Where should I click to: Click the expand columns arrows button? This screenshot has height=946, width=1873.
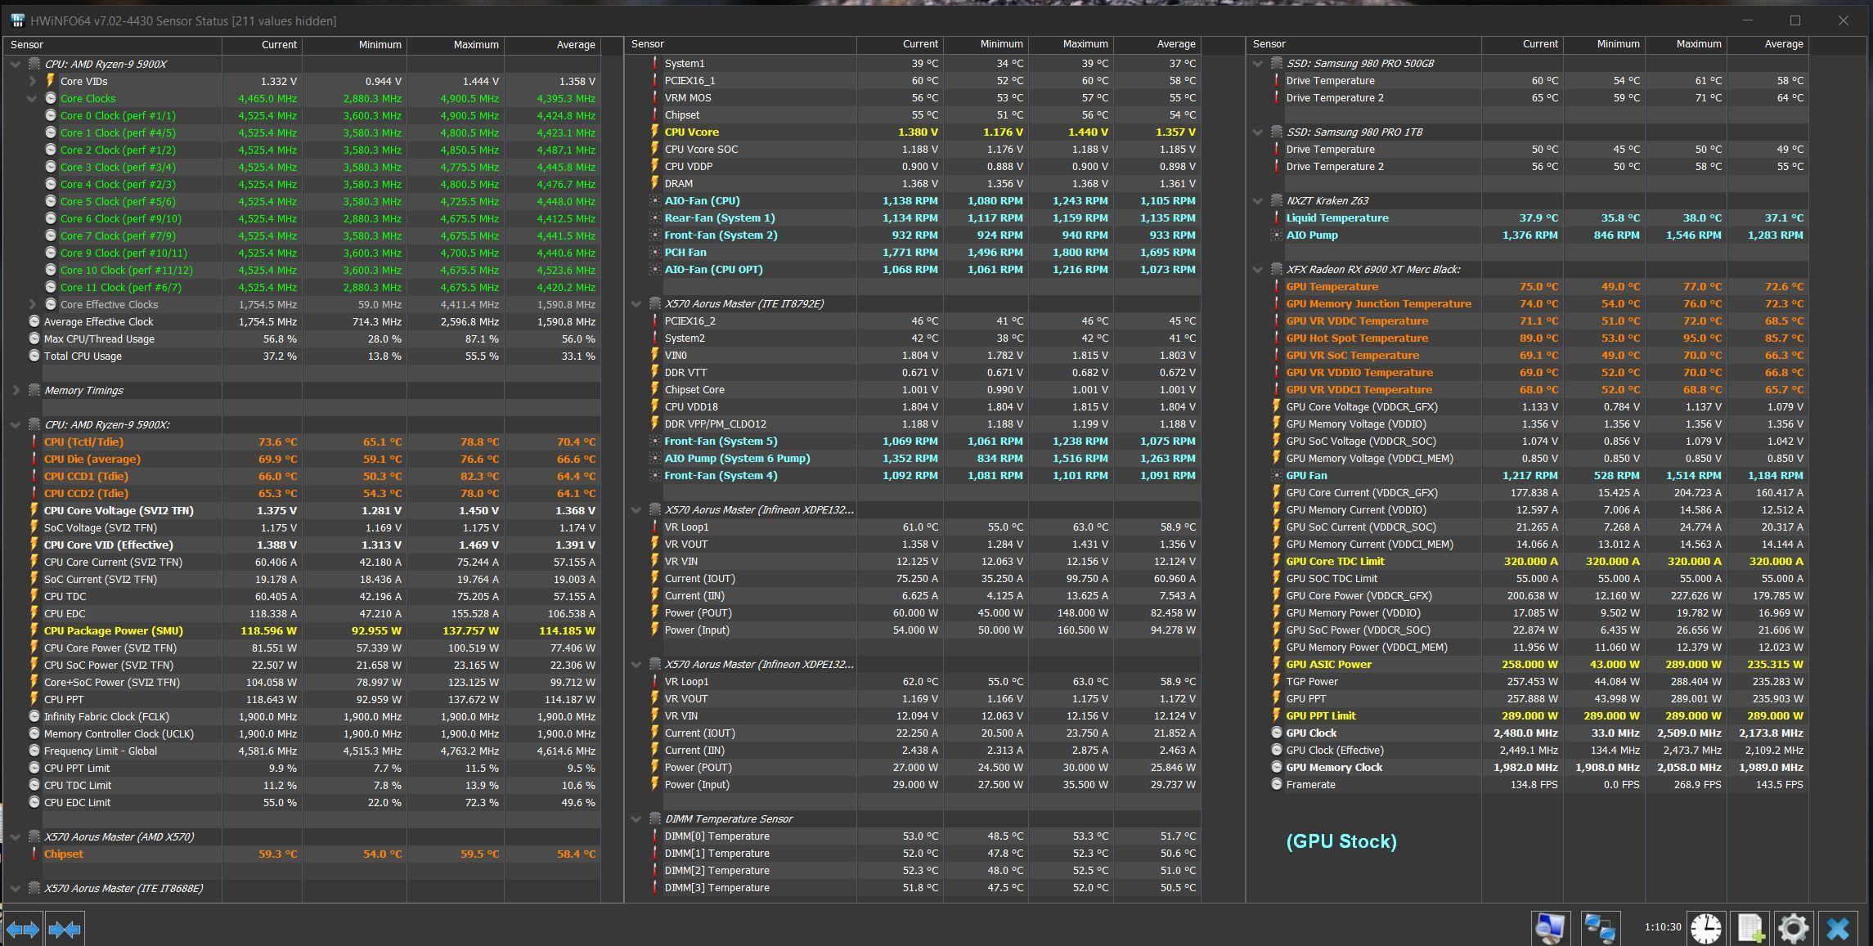click(23, 929)
